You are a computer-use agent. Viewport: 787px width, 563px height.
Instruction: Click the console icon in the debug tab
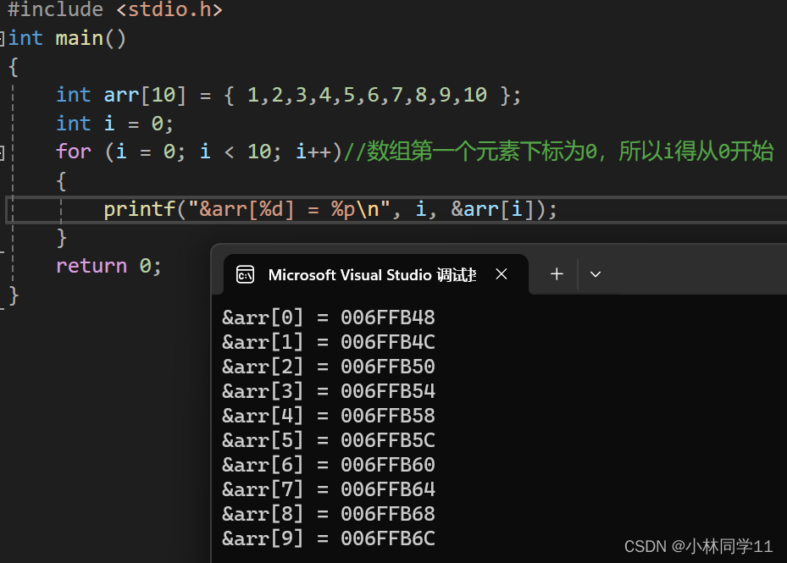click(245, 274)
